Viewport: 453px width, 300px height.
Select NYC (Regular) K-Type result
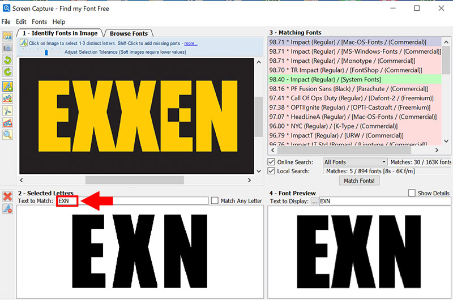pos(355,126)
